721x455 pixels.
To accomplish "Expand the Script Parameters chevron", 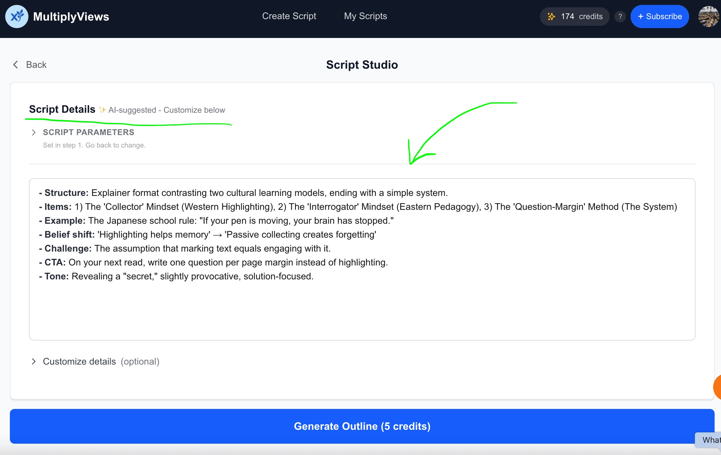I will pyautogui.click(x=34, y=132).
